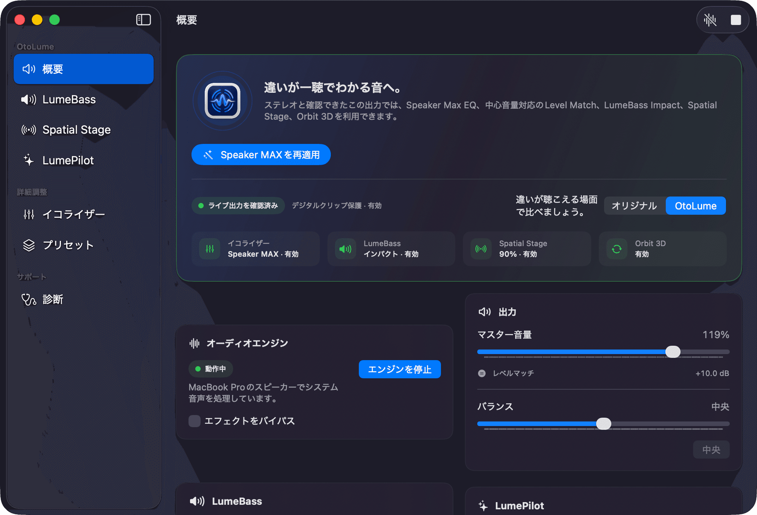Open プリセット in the sidebar
This screenshot has height=515, width=757.
84,245
